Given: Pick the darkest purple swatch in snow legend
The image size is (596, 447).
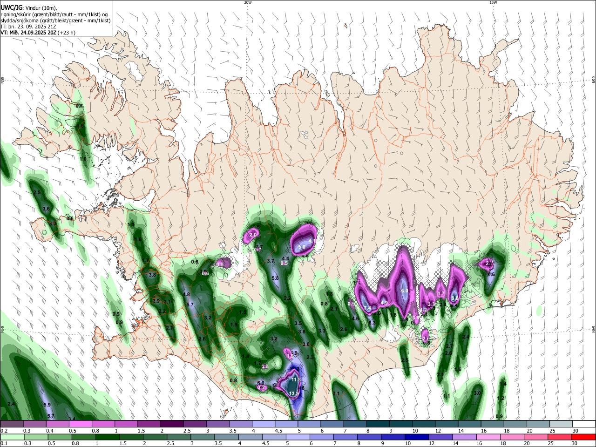Looking at the screenshot, I should pos(171,424).
